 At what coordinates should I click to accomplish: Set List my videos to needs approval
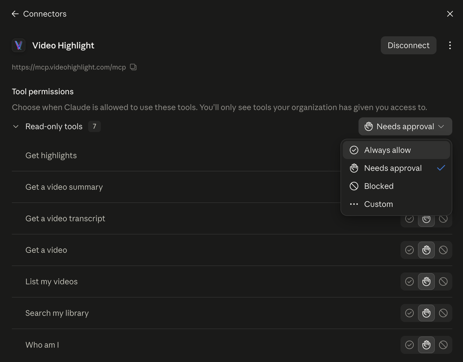426,281
